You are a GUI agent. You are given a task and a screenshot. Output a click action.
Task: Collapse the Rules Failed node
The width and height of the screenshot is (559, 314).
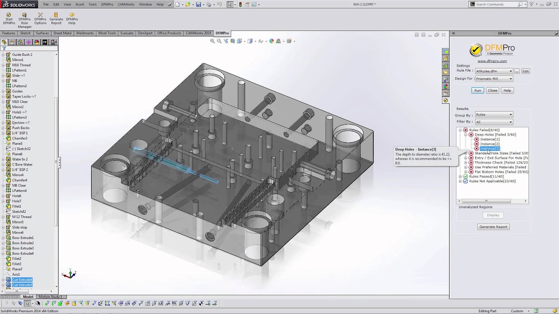pyautogui.click(x=460, y=130)
